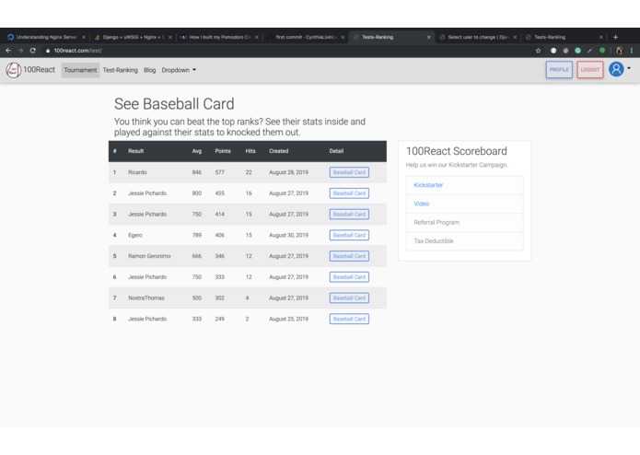The height and width of the screenshot is (455, 640).
Task: Open Ramon Geronimo's Baseball Card
Action: click(x=349, y=256)
